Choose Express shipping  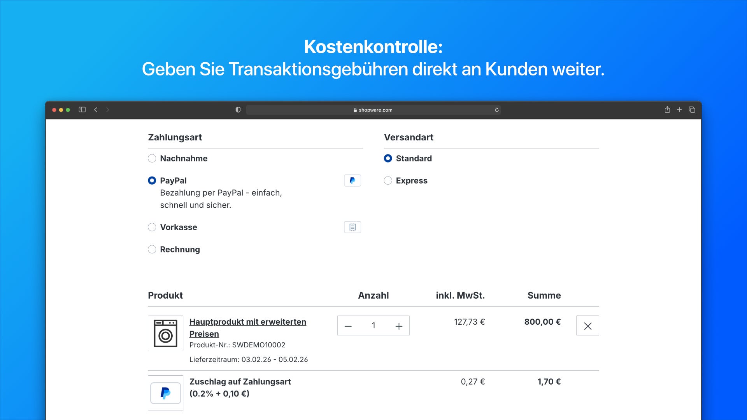(388, 180)
